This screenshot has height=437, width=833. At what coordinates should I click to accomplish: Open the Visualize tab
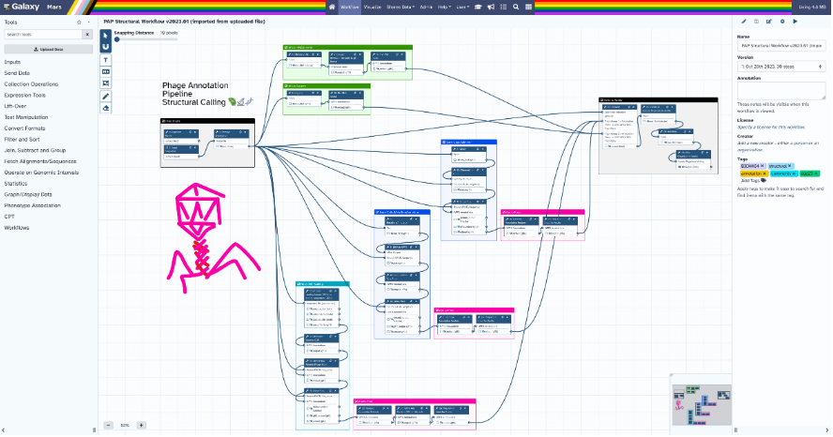[x=372, y=7]
